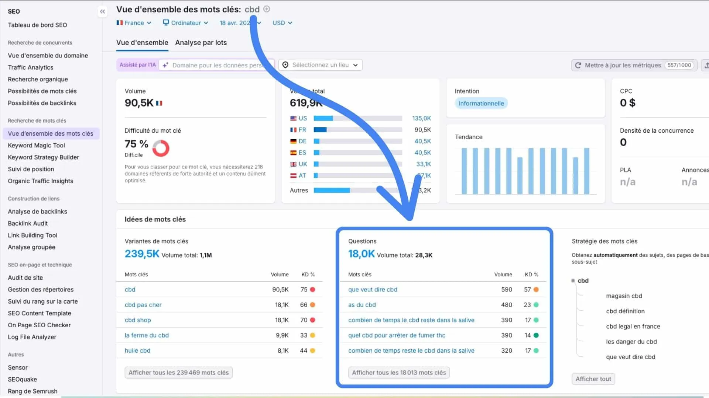Viewport: 709px width, 398px height.
Task: Switch to Analyse par lots tab
Action: [x=201, y=43]
